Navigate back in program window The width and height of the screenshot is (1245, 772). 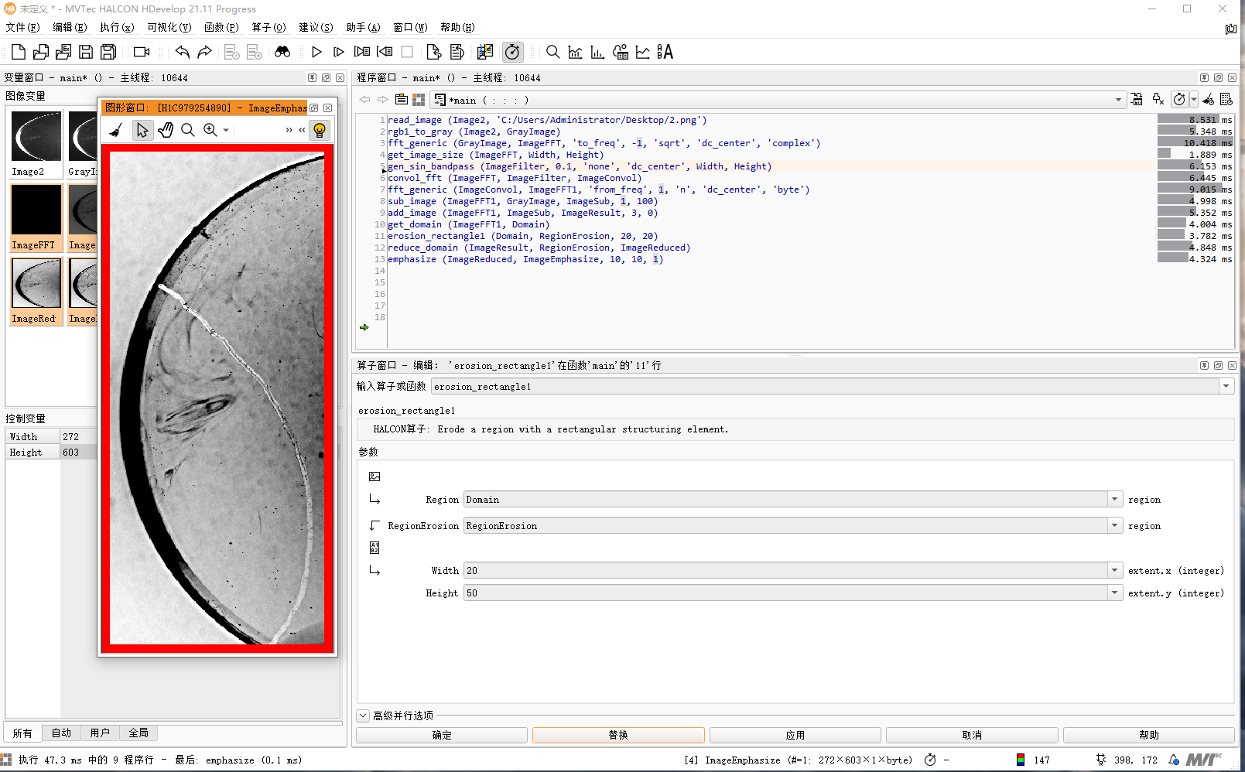coord(364,100)
